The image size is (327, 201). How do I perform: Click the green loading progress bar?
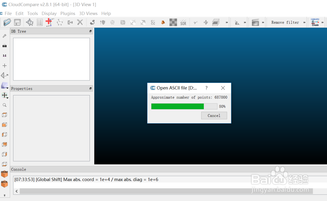[184, 106]
